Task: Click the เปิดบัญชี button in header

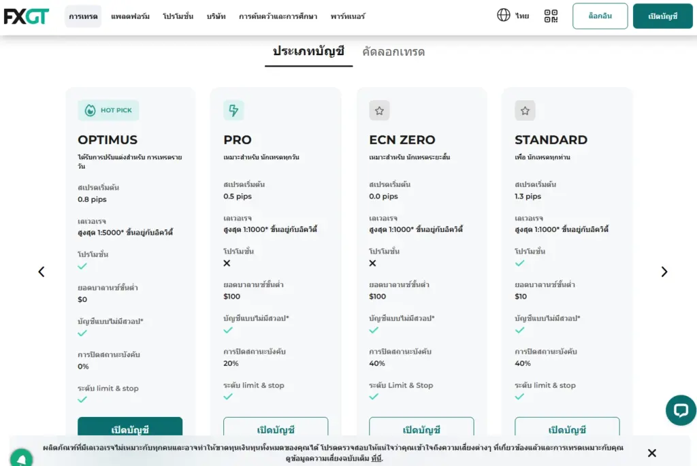Action: pos(662,16)
